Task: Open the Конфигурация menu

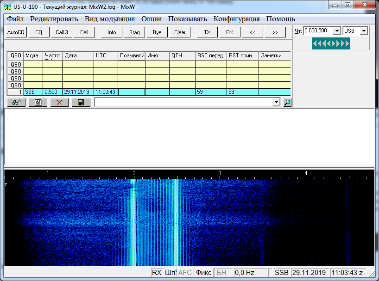Action: click(237, 19)
